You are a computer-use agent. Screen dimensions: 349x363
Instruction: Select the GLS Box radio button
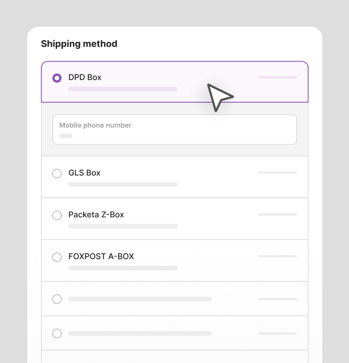point(57,174)
